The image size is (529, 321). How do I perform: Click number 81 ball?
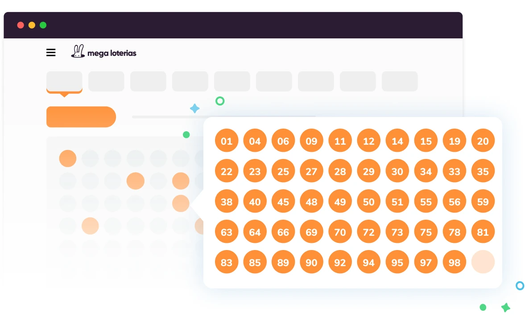click(x=483, y=232)
